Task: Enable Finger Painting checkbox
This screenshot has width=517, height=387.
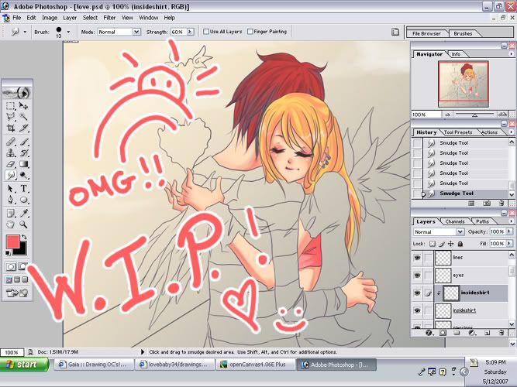Action: tap(250, 32)
